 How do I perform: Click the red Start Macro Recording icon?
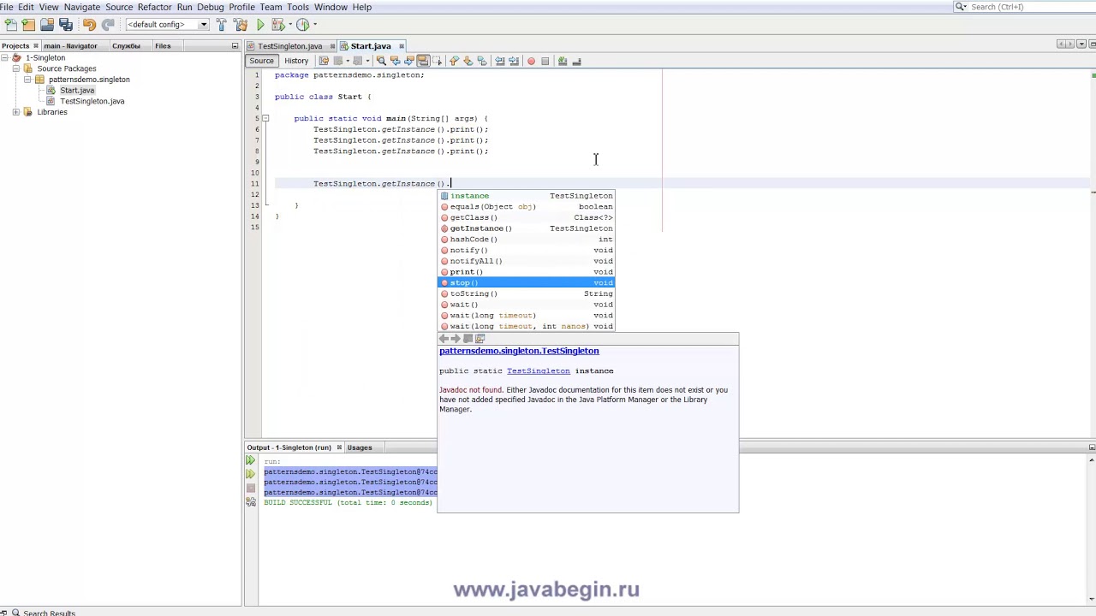click(531, 61)
